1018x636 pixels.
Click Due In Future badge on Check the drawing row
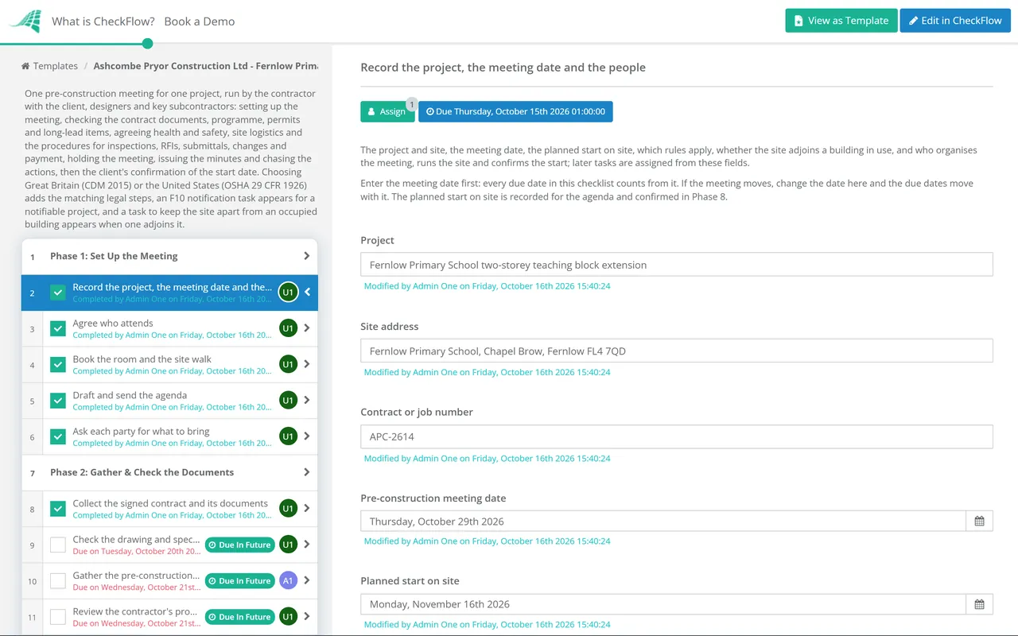239,545
